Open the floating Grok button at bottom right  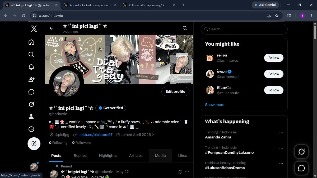click(x=301, y=152)
